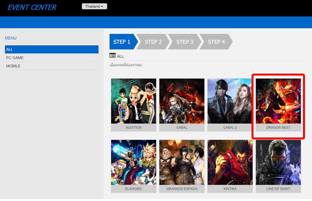The height and width of the screenshot is (201, 312).
Task: Go to STEP 3 tab
Action: coord(185,42)
